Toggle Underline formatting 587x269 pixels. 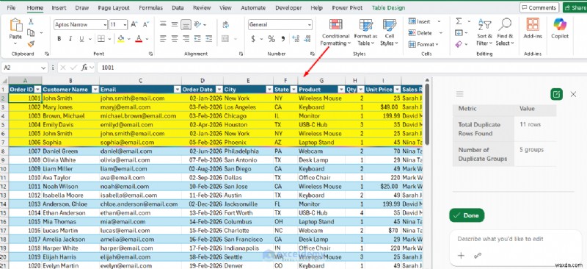point(81,39)
